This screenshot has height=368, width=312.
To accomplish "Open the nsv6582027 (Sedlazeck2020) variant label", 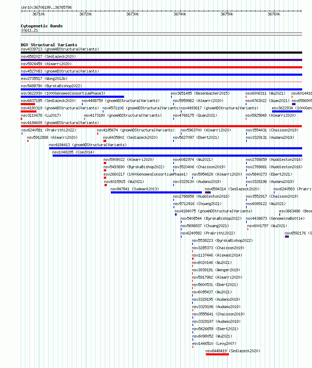I will (x=48, y=56).
